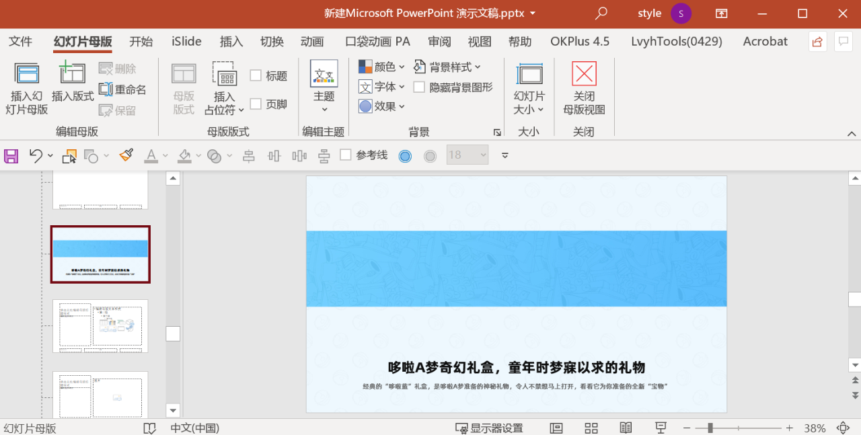Click Ribbon display options icon in title bar
Screen dimensions: 861x435
pyautogui.click(x=721, y=13)
